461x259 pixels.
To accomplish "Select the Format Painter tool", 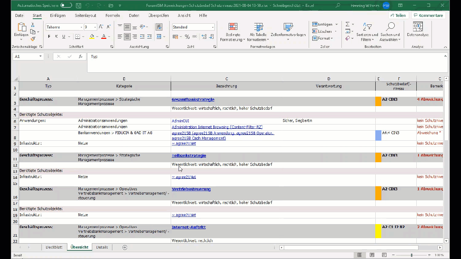I will pyautogui.click(x=32, y=39).
